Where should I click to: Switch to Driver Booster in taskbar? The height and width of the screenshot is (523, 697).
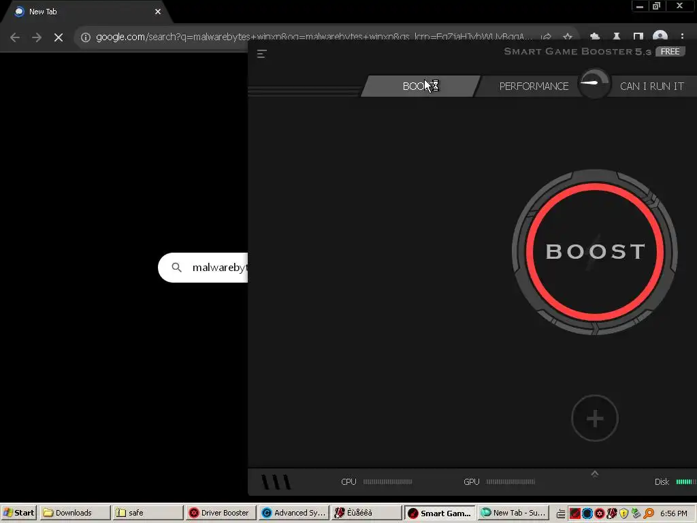click(221, 513)
